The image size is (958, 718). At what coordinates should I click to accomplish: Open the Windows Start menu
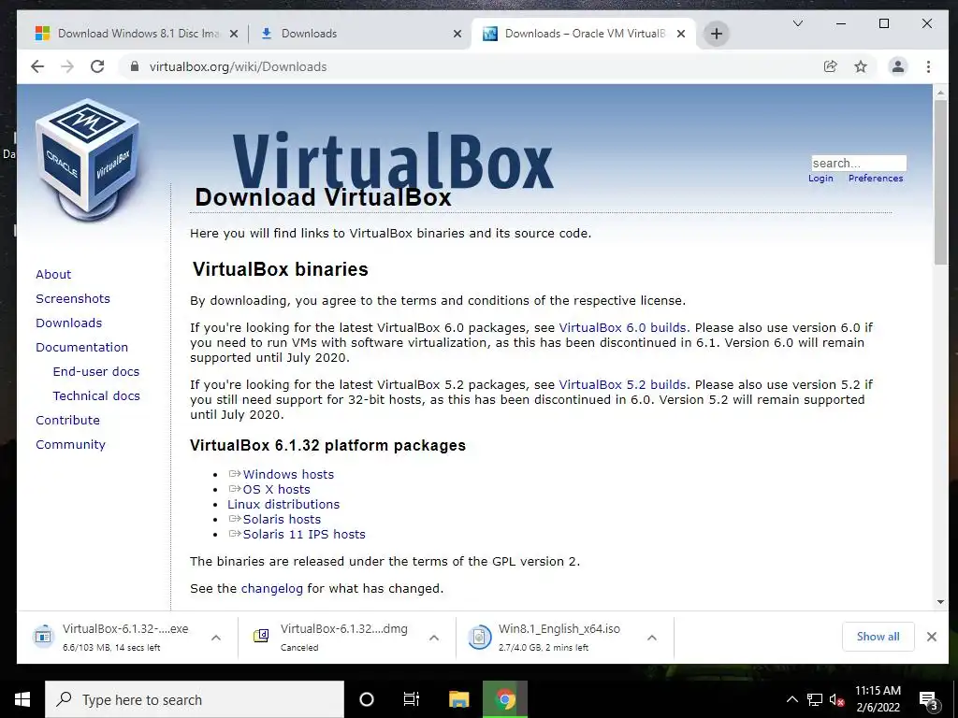pyautogui.click(x=22, y=699)
